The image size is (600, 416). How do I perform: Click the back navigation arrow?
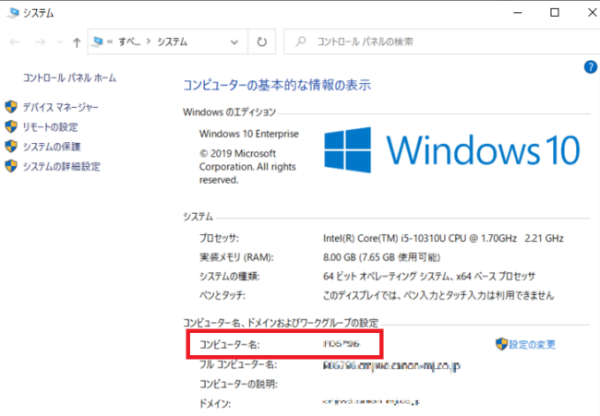pyautogui.click(x=15, y=42)
